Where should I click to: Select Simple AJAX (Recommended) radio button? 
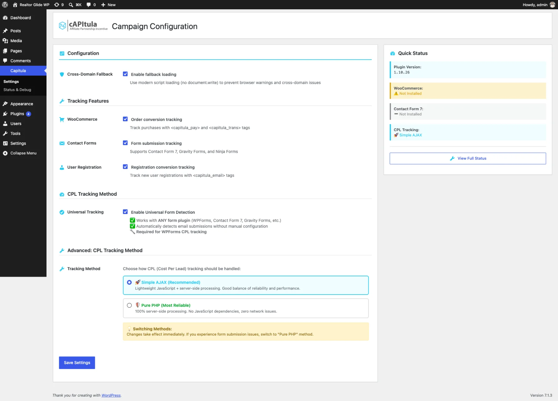[129, 282]
